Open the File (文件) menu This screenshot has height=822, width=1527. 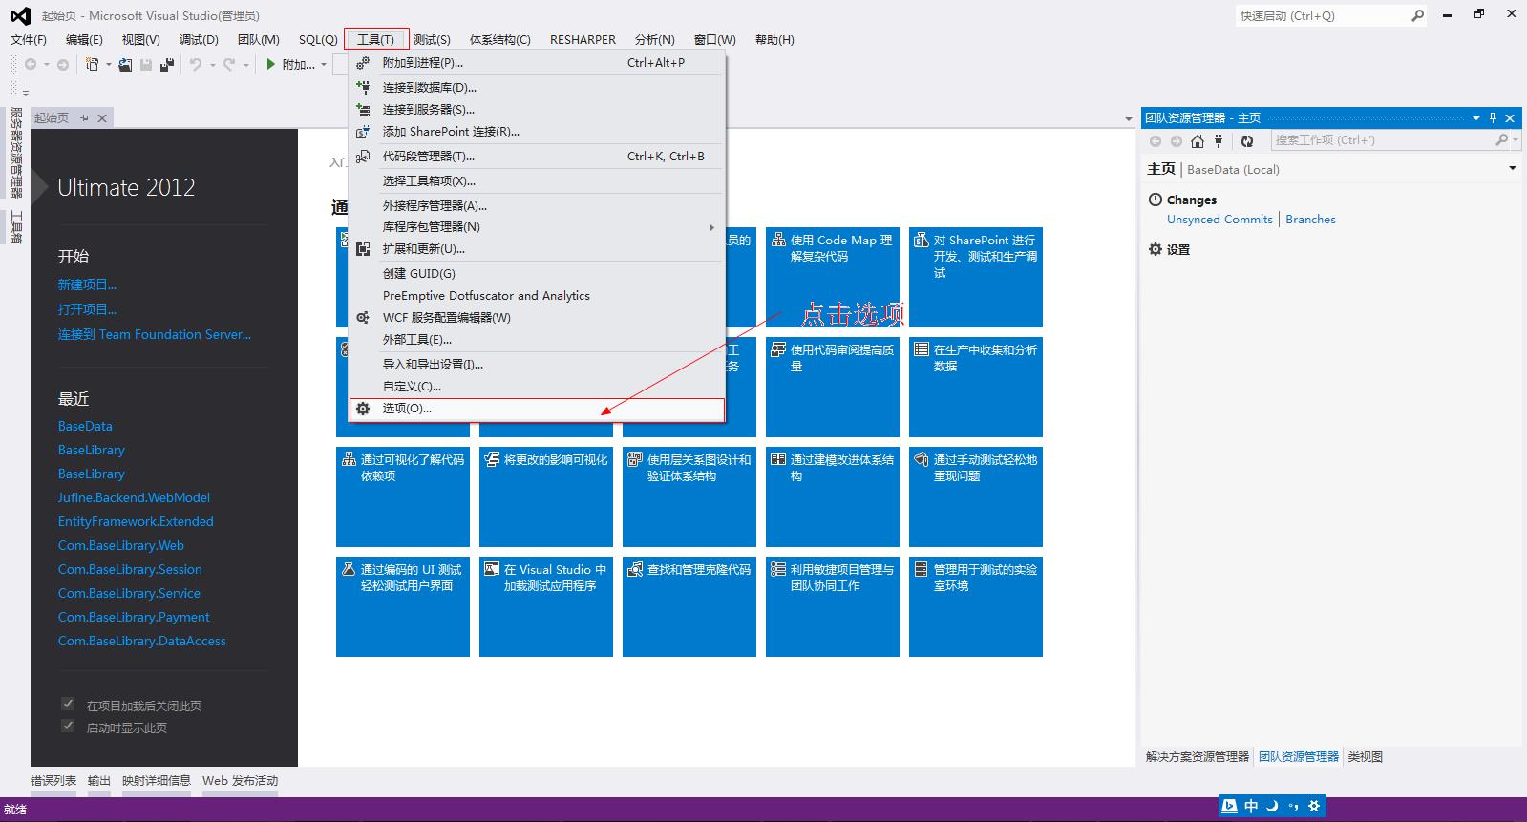coord(29,39)
